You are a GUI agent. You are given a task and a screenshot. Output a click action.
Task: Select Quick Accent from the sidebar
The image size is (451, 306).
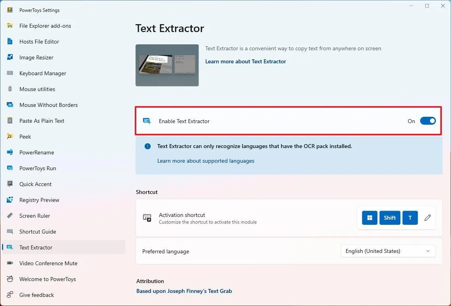pyautogui.click(x=35, y=184)
